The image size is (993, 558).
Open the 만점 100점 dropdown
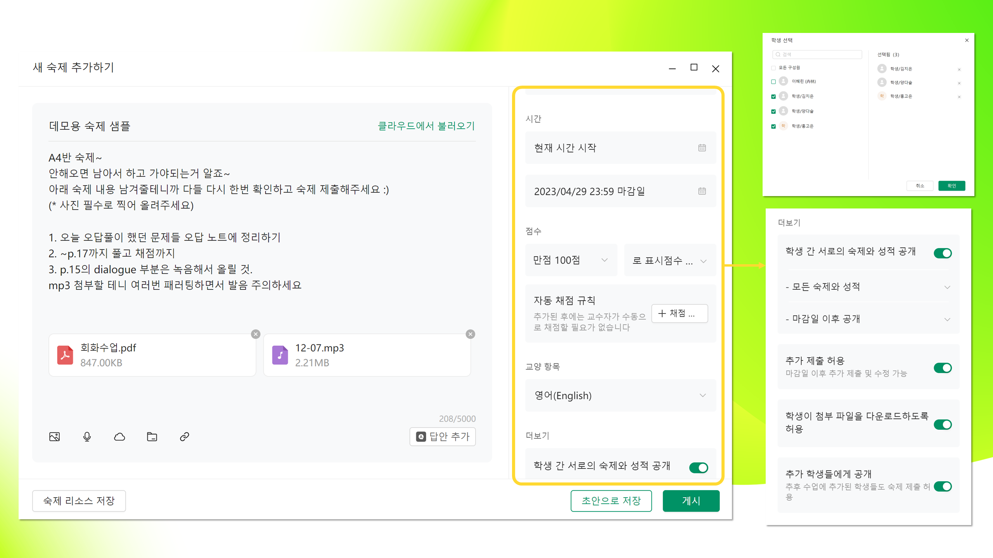coord(571,260)
